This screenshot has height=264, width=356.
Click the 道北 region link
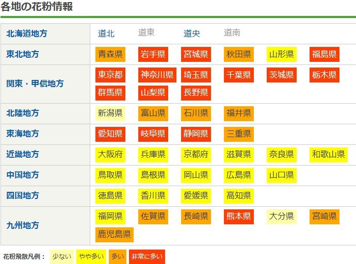click(106, 34)
